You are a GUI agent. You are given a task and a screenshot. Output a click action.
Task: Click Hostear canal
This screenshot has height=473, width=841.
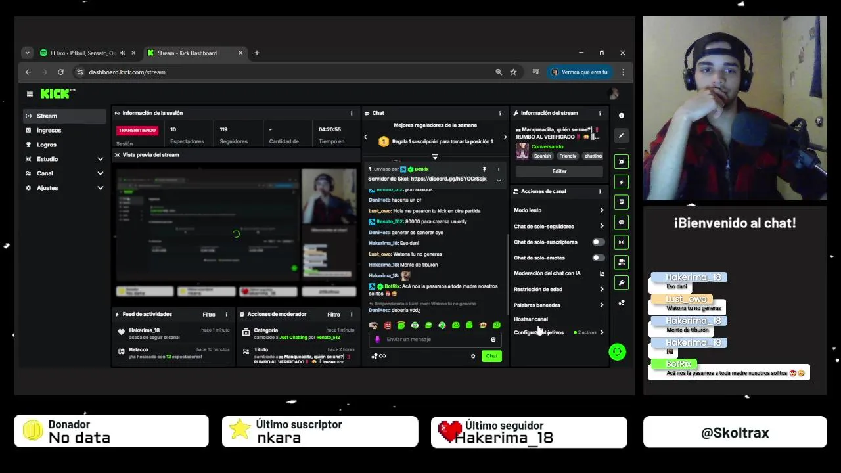click(531, 319)
